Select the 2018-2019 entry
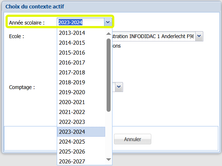Image resolution: width=222 pixels, height=166 pixels. tap(72, 82)
